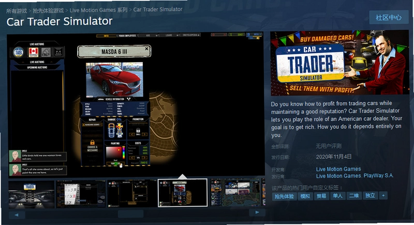Click the rainbow hue strip in painting
This screenshot has height=225, width=414.
[x=123, y=152]
